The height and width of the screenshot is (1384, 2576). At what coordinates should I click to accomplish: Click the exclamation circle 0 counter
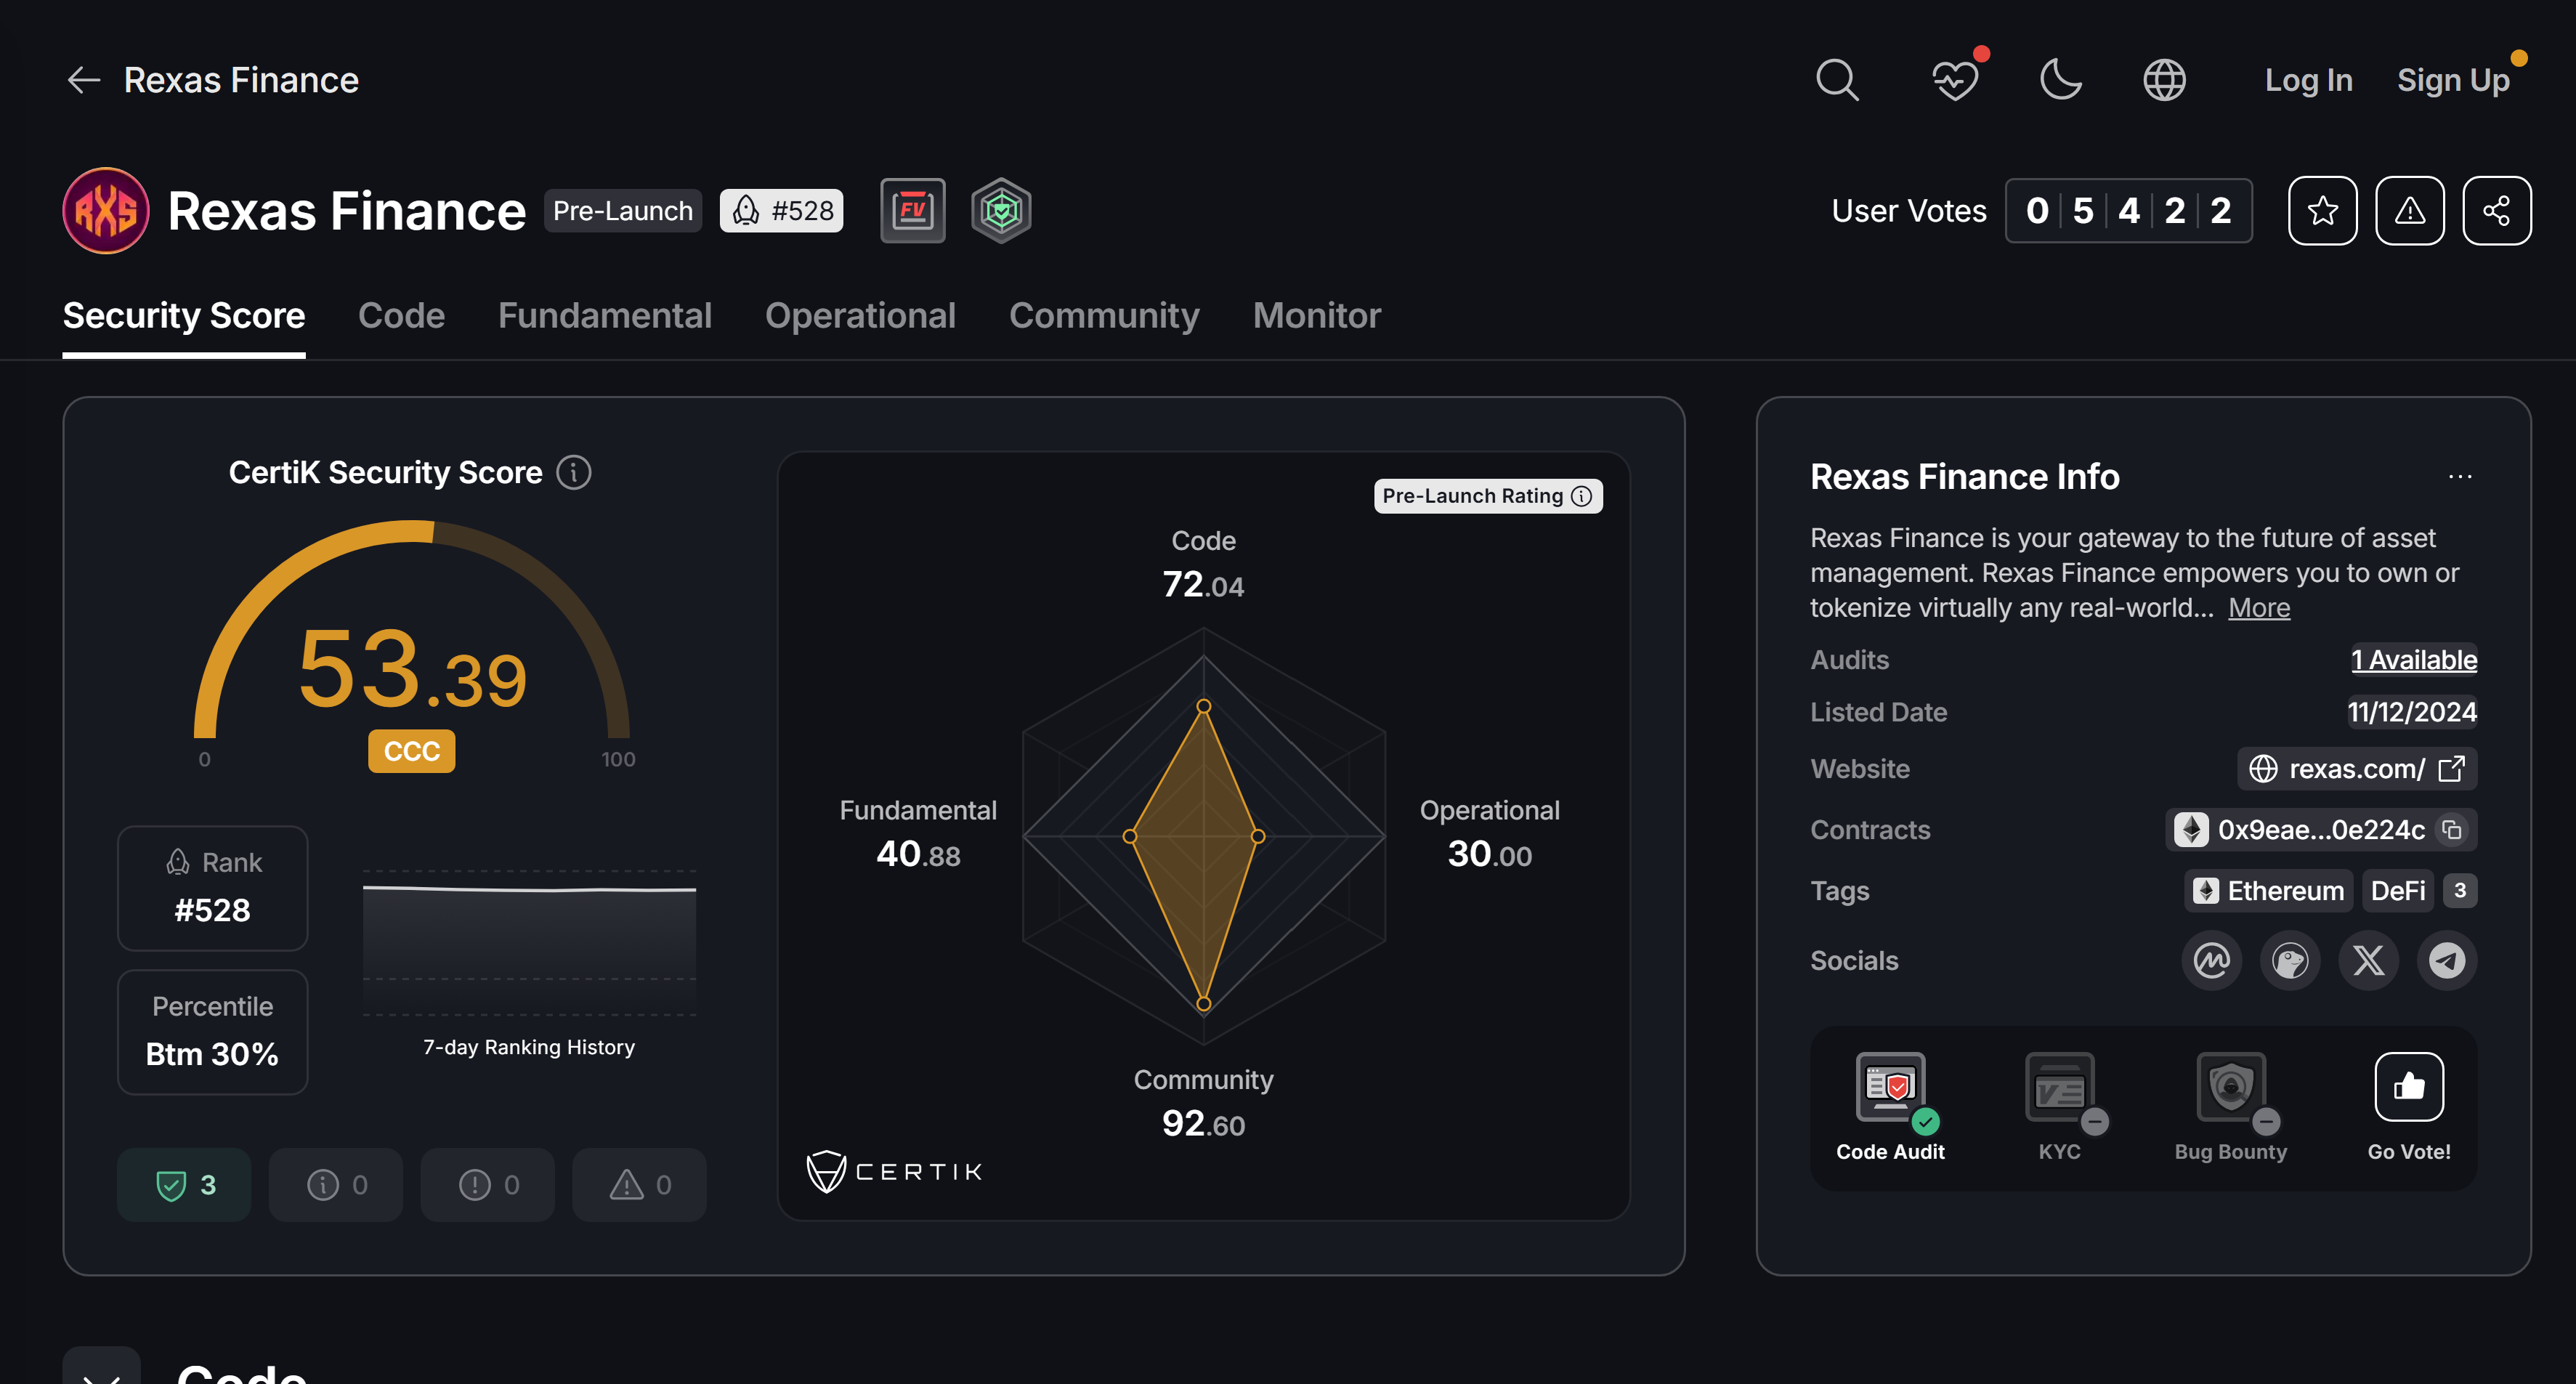point(488,1185)
